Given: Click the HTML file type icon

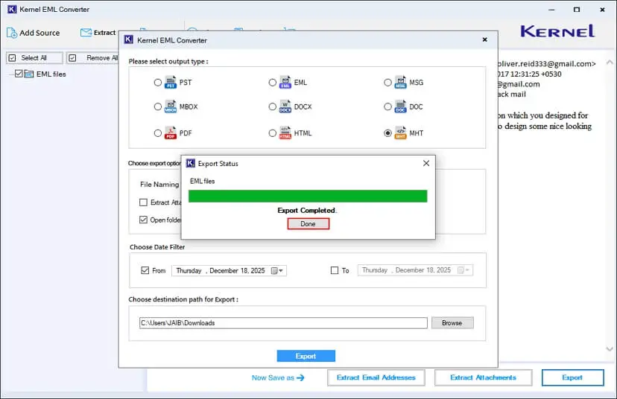Looking at the screenshot, I should pos(285,133).
